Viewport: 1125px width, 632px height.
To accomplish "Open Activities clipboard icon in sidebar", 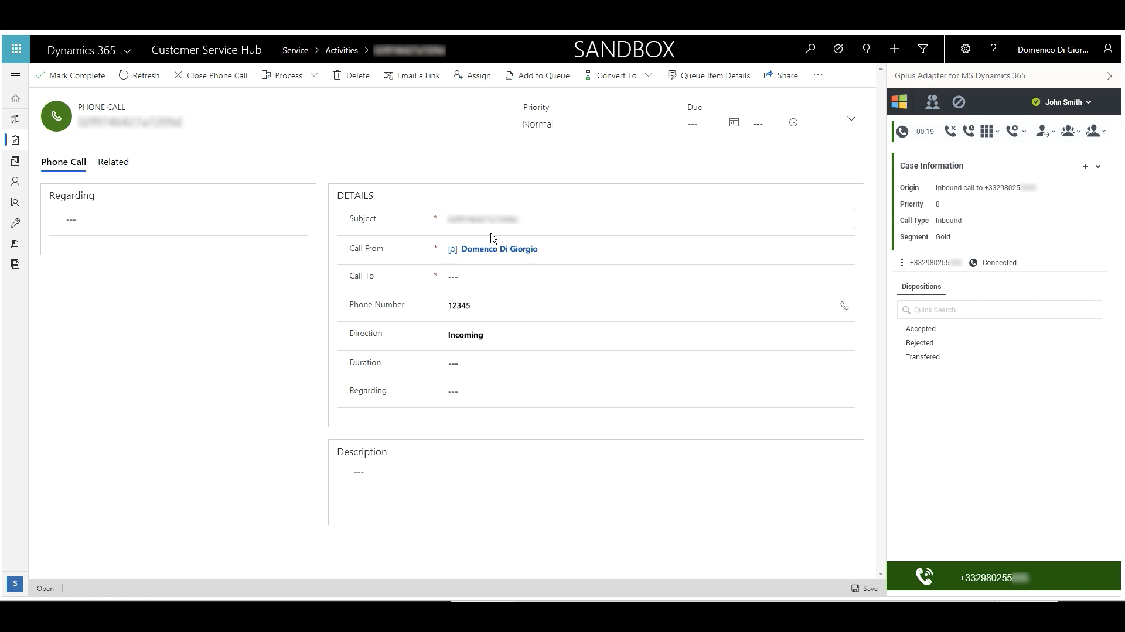I will pos(16,140).
